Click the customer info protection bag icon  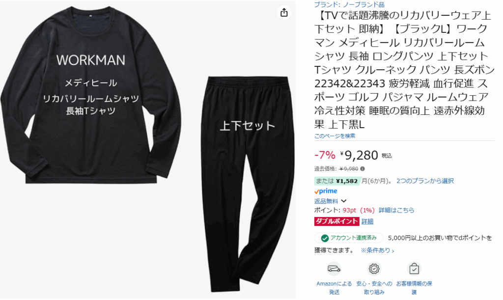point(415,269)
